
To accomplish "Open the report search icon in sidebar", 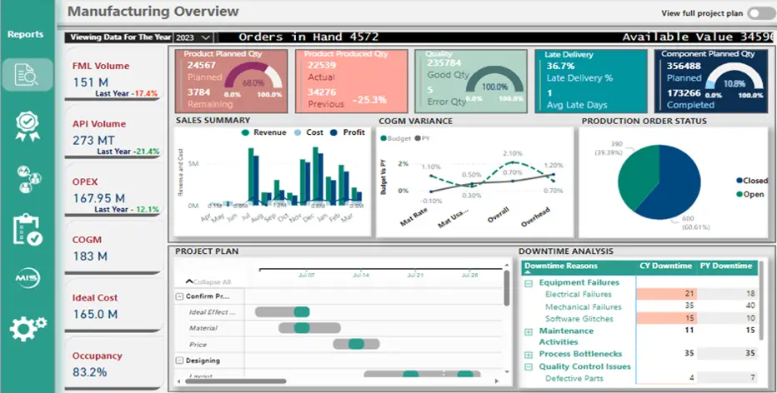I will (27, 76).
